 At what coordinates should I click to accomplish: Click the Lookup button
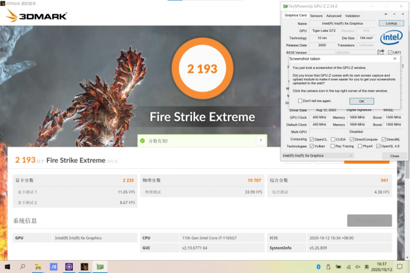pyautogui.click(x=391, y=23)
